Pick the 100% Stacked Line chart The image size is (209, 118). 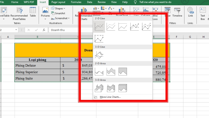[123, 27]
